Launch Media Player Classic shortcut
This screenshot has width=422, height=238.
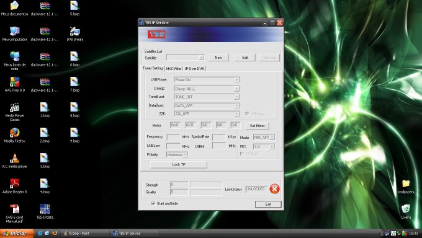pyautogui.click(x=14, y=111)
